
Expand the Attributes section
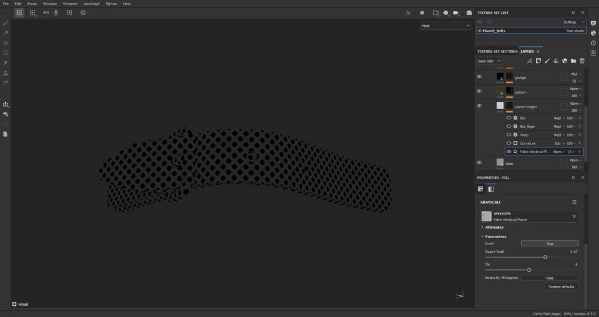(x=492, y=228)
